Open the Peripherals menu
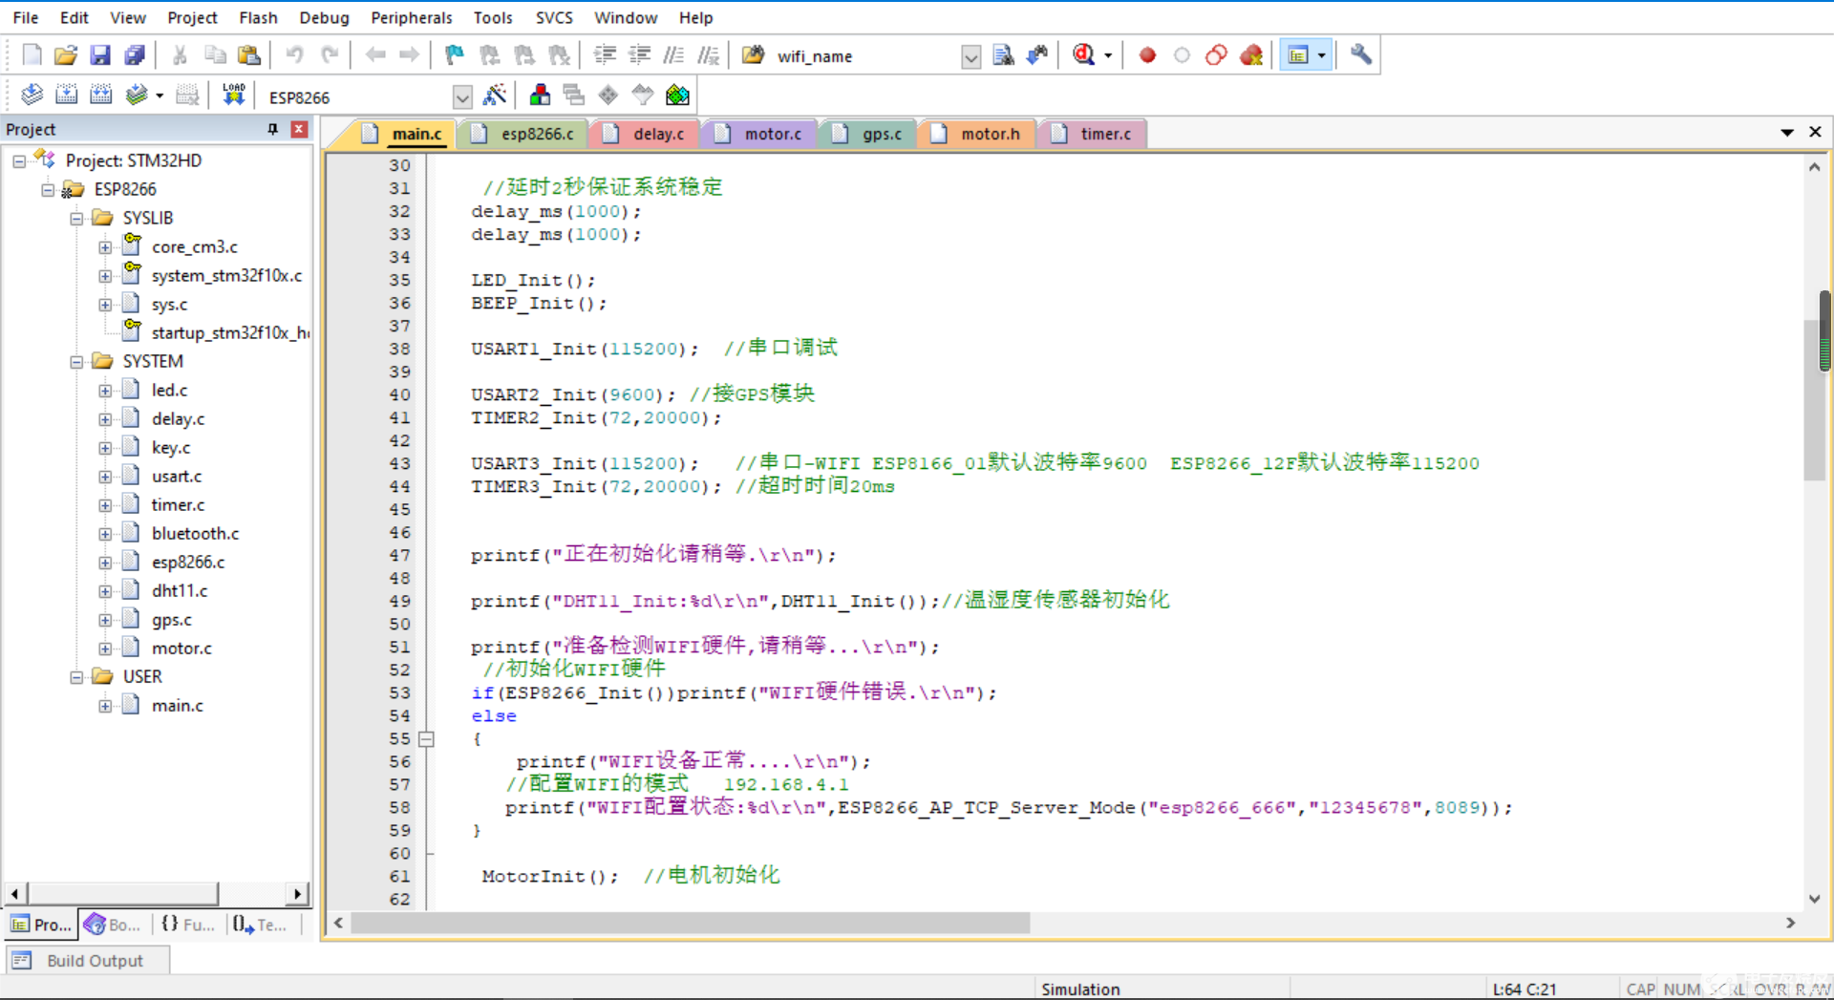This screenshot has height=1000, width=1834. point(411,17)
